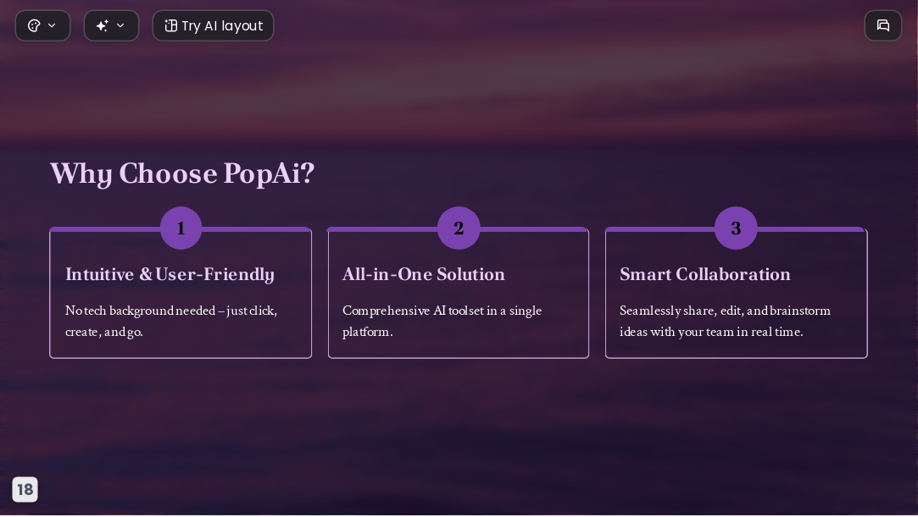Click the 'No tech background needed' text
Screen dimensions: 918x517
pos(171,321)
